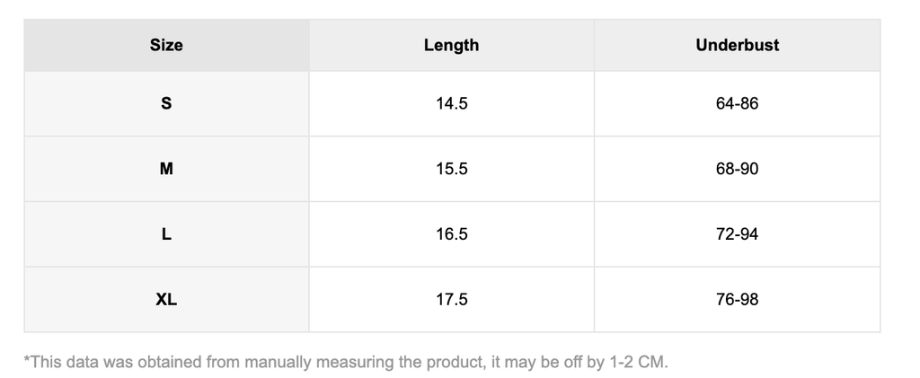Click the Length column header
This screenshot has height=378, width=920.
click(x=451, y=45)
